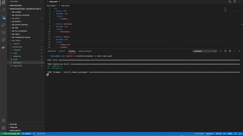This screenshot has height=136, width=243.
Task: Open the Search view in activity bar
Action: click(x=3, y=10)
